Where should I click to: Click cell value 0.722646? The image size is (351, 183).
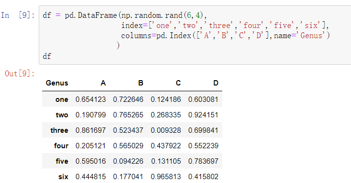click(128, 99)
